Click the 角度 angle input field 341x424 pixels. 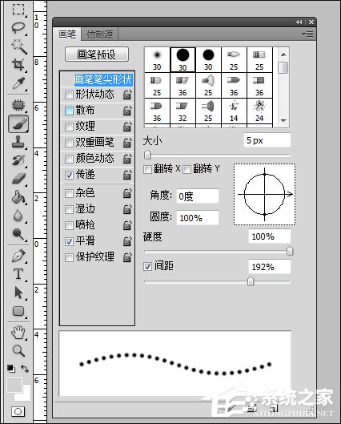click(x=198, y=196)
